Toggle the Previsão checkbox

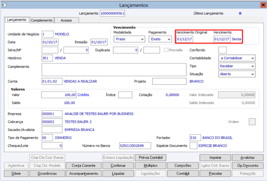click(166, 50)
